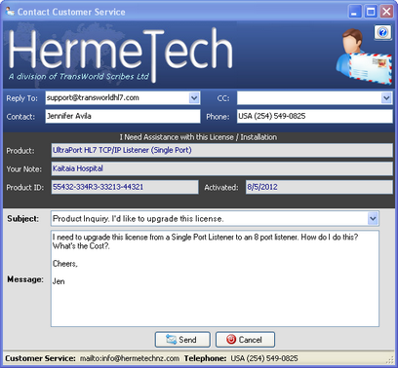Close the Contact Customer Service window

(x=386, y=12)
